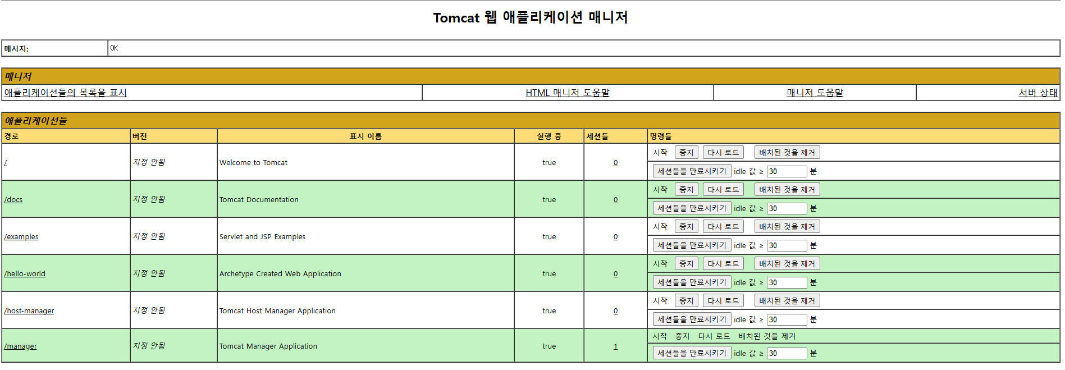Image resolution: width=1065 pixels, height=370 pixels.
Task: Reload (다시 로드) the /host-manager application
Action: click(x=723, y=301)
